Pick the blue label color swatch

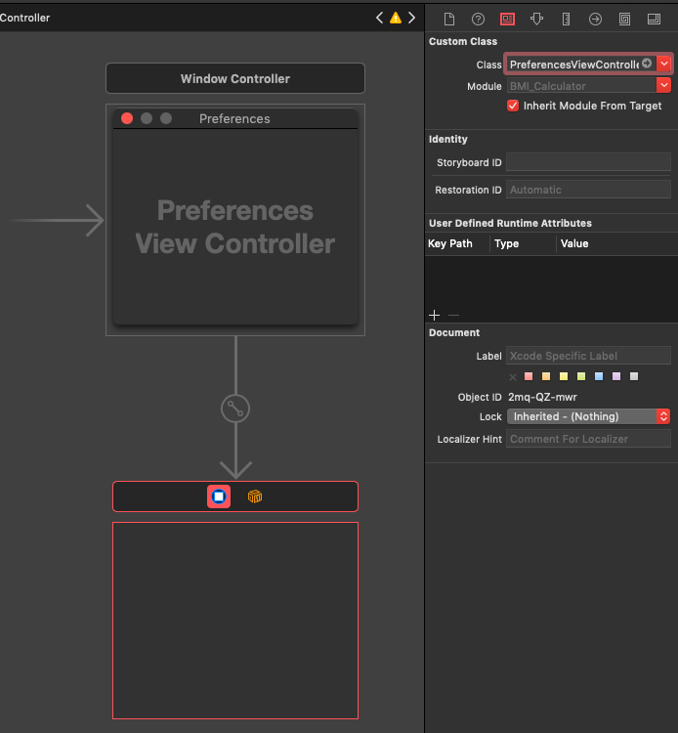pyautogui.click(x=599, y=376)
